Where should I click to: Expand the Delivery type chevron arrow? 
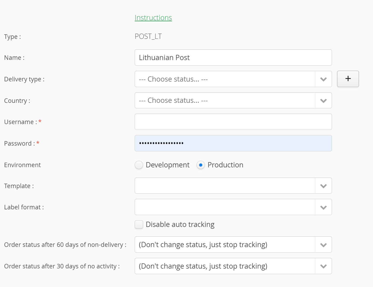coord(323,79)
